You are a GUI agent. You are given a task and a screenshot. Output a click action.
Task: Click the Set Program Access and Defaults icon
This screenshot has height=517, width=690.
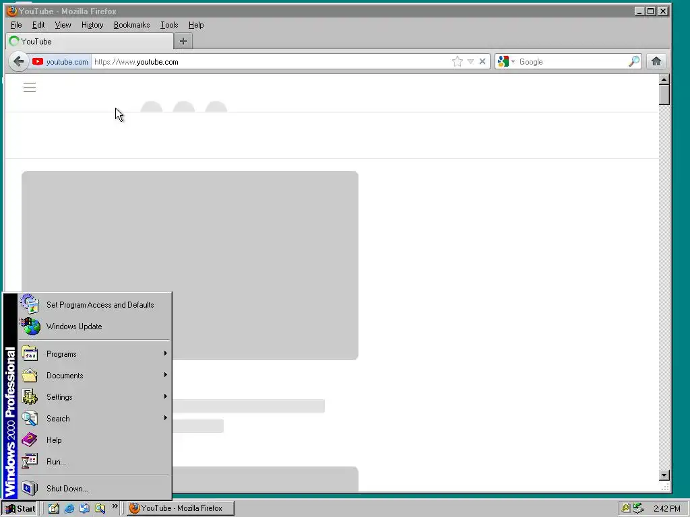click(x=30, y=304)
